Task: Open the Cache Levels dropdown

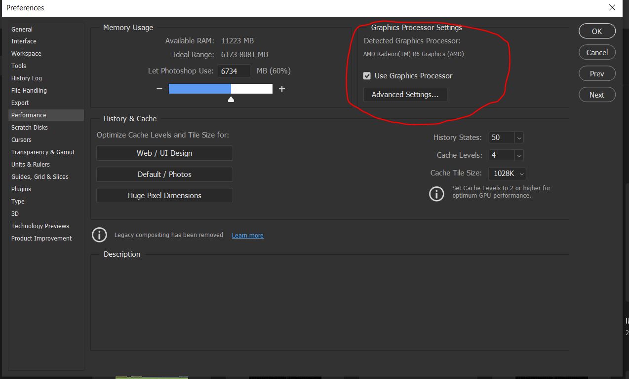Action: pos(518,155)
